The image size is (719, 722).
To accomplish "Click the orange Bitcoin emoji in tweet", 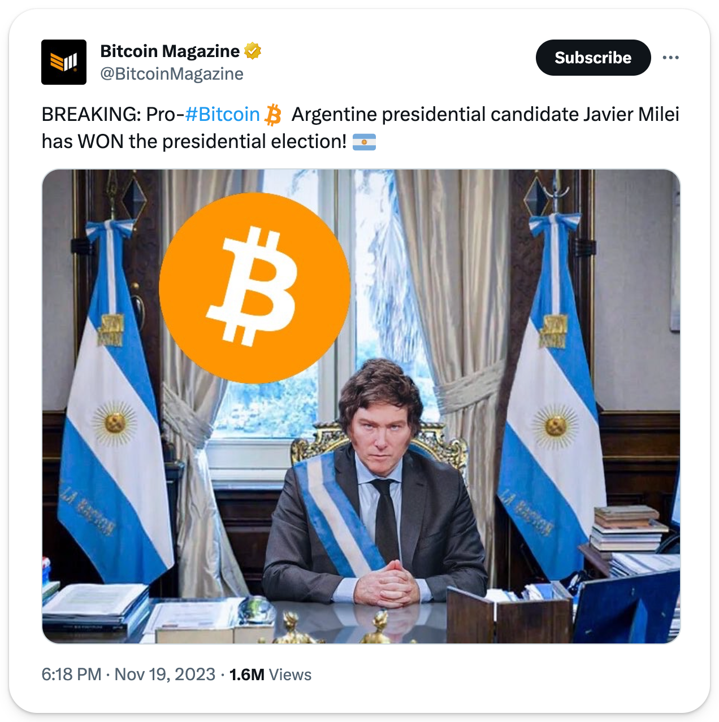I will point(274,115).
